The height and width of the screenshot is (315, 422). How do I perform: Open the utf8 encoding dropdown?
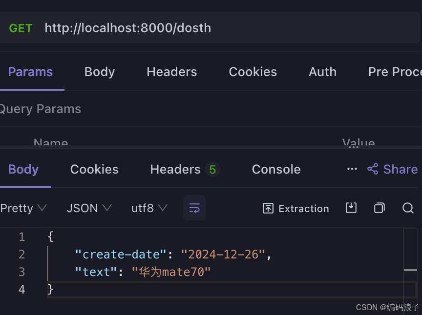click(x=149, y=208)
